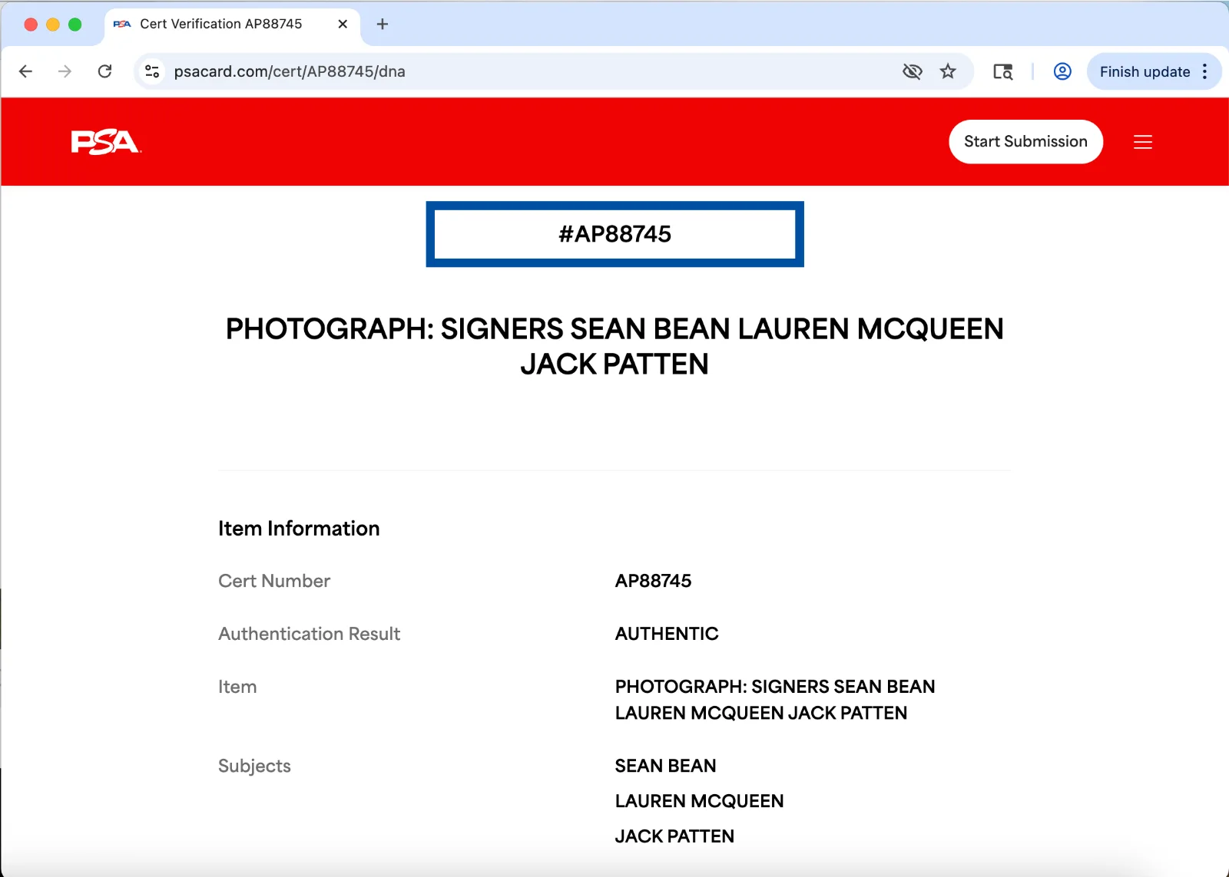
Task: Open site information icon in address bar
Action: 152,71
